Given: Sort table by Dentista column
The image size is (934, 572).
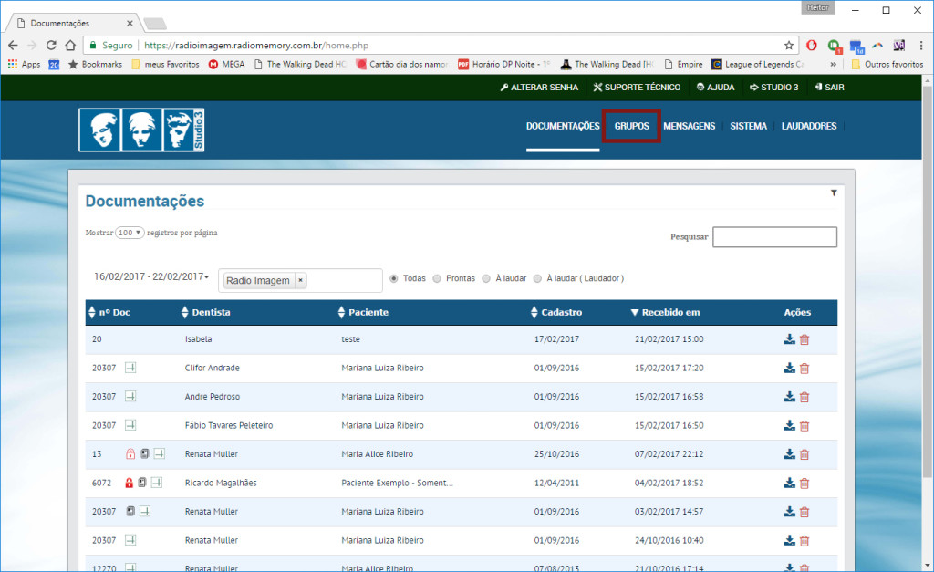Looking at the screenshot, I should (x=206, y=312).
